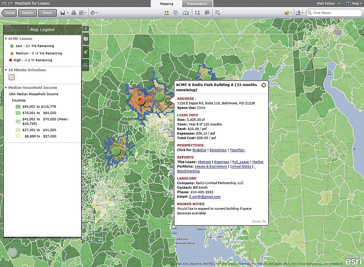Open the legend list side panel icon
Image resolution: width=364 pixels, height=267 pixels.
coord(86,65)
